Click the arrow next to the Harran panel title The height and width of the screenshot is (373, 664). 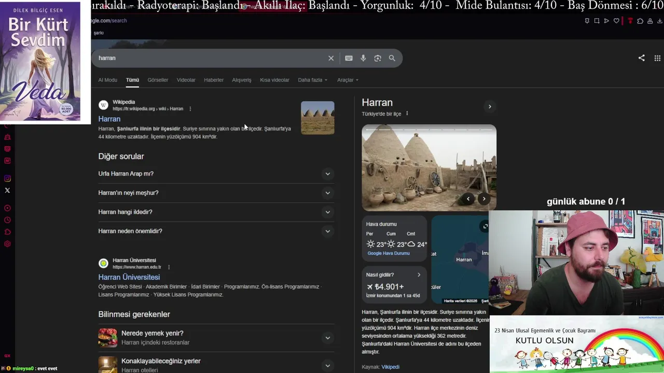coord(490,107)
